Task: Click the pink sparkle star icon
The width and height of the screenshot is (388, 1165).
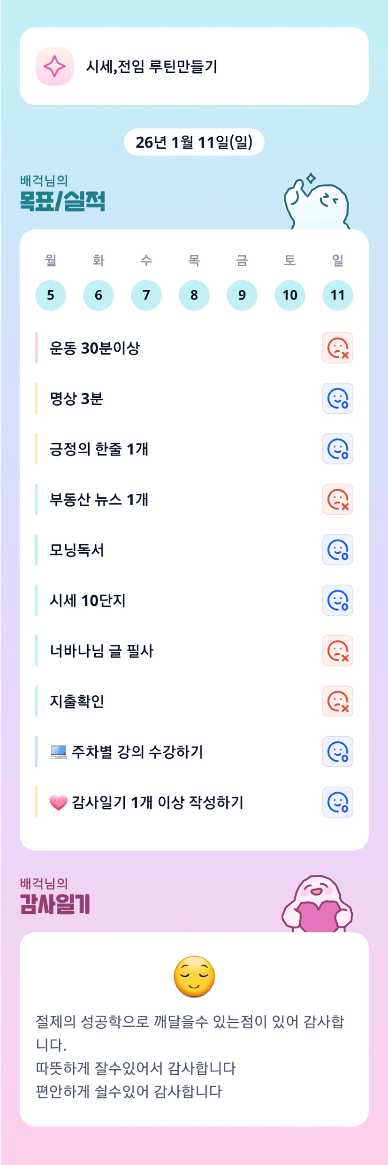Action: coord(54,66)
